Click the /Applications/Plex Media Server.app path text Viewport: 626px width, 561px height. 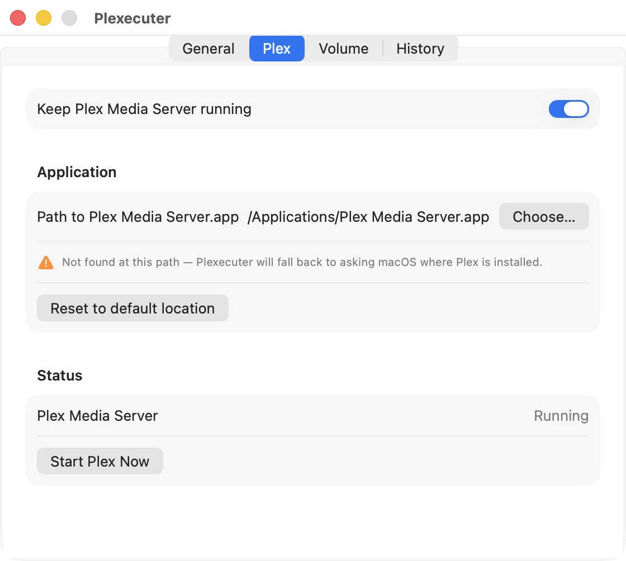pos(368,217)
